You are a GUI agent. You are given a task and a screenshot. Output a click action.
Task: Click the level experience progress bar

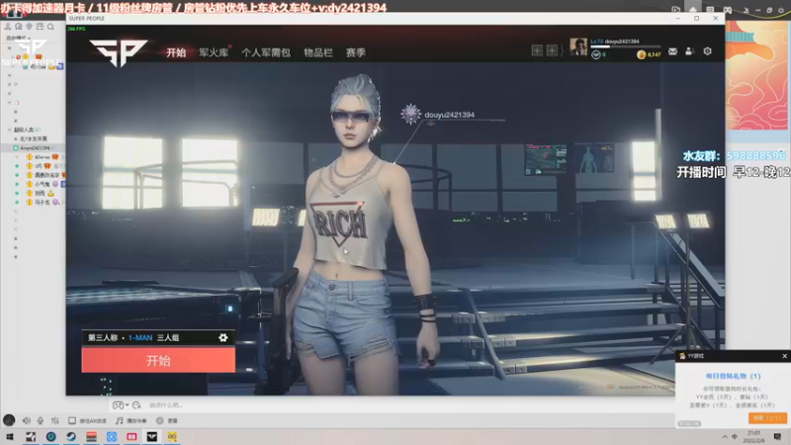tap(626, 46)
